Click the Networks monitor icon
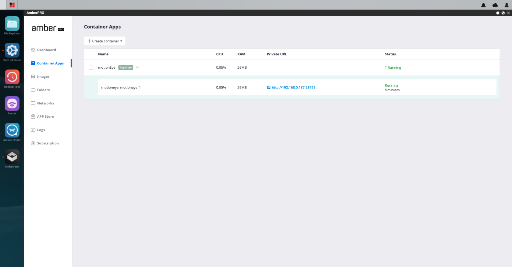Screen dimensions: 512x267 (x=33, y=103)
